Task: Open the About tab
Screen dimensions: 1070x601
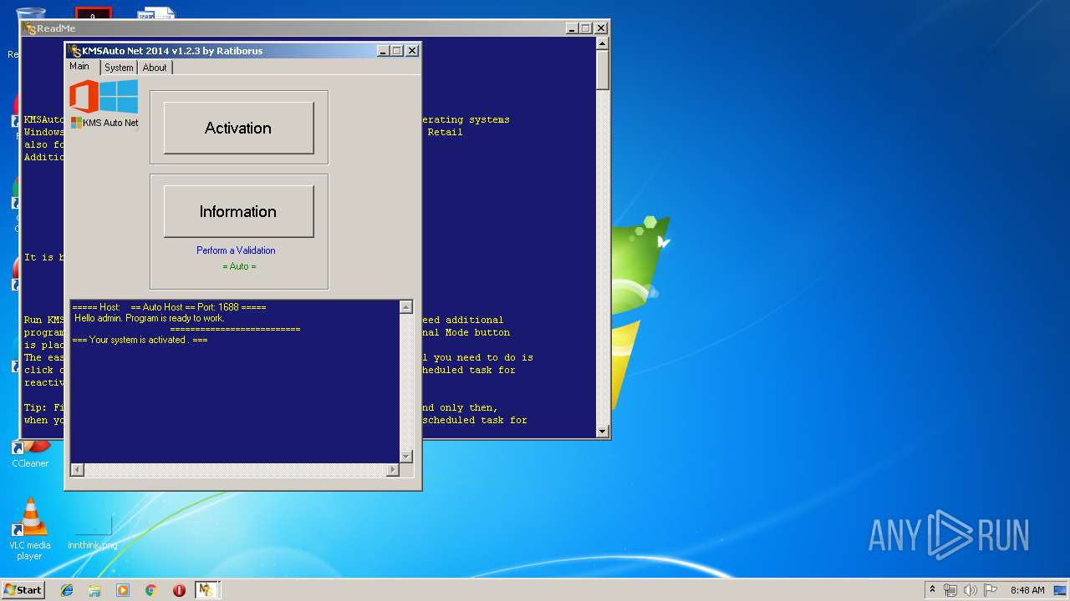Action: (155, 68)
